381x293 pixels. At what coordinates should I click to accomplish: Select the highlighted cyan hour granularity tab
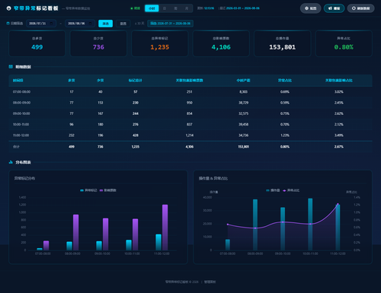(x=152, y=8)
